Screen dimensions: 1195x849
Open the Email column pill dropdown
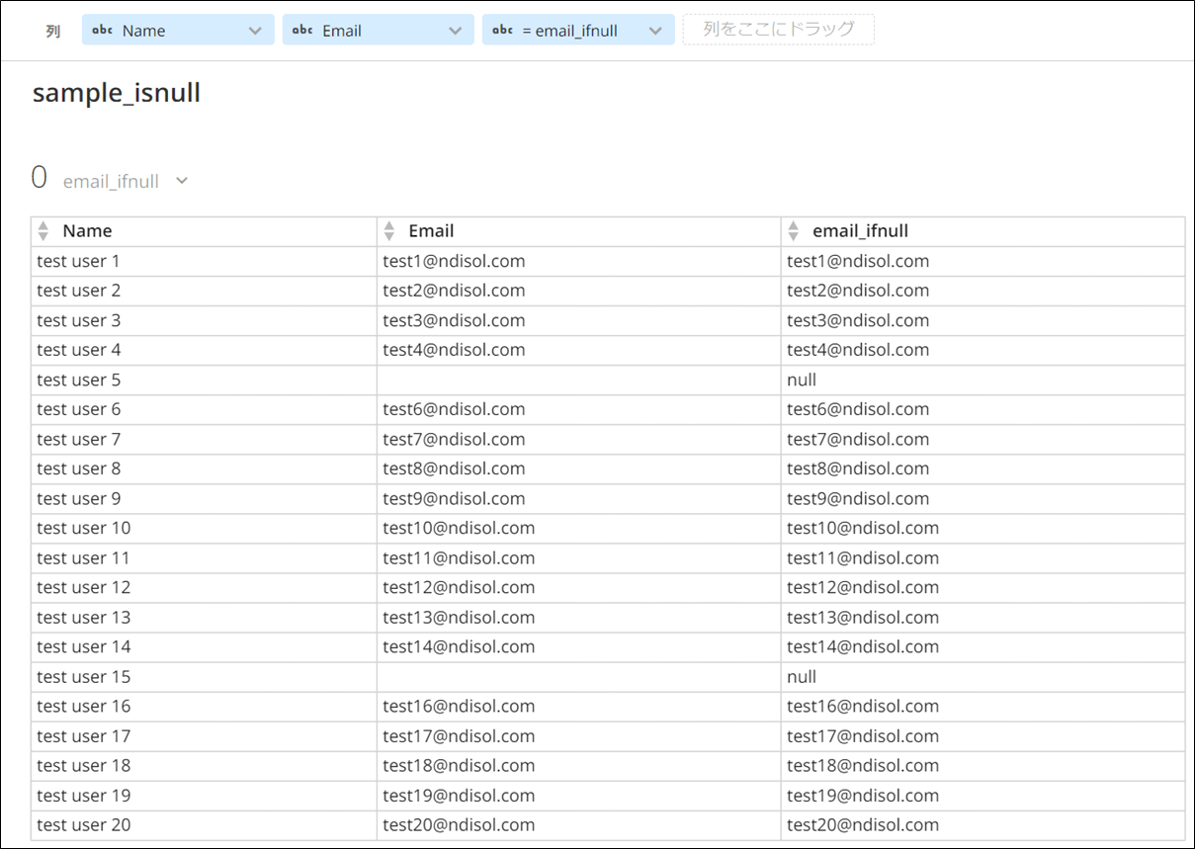point(455,31)
